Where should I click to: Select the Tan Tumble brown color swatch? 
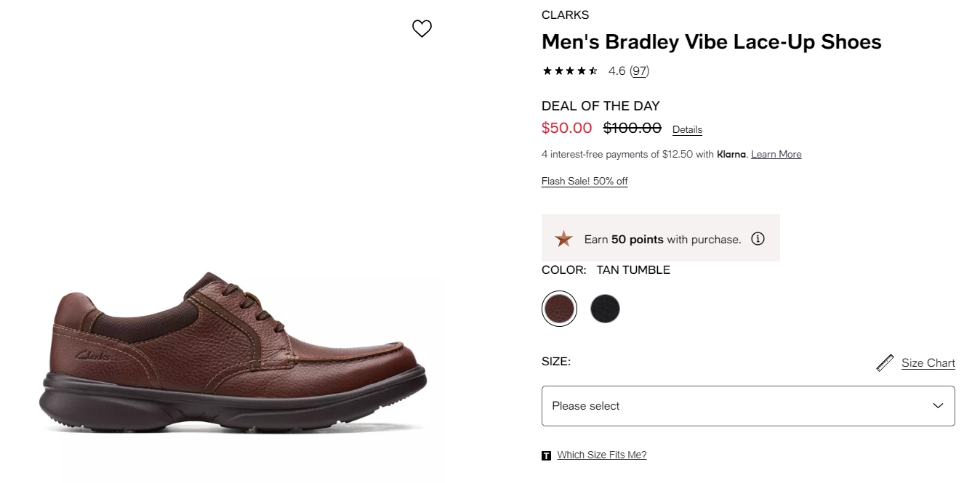[x=559, y=309]
